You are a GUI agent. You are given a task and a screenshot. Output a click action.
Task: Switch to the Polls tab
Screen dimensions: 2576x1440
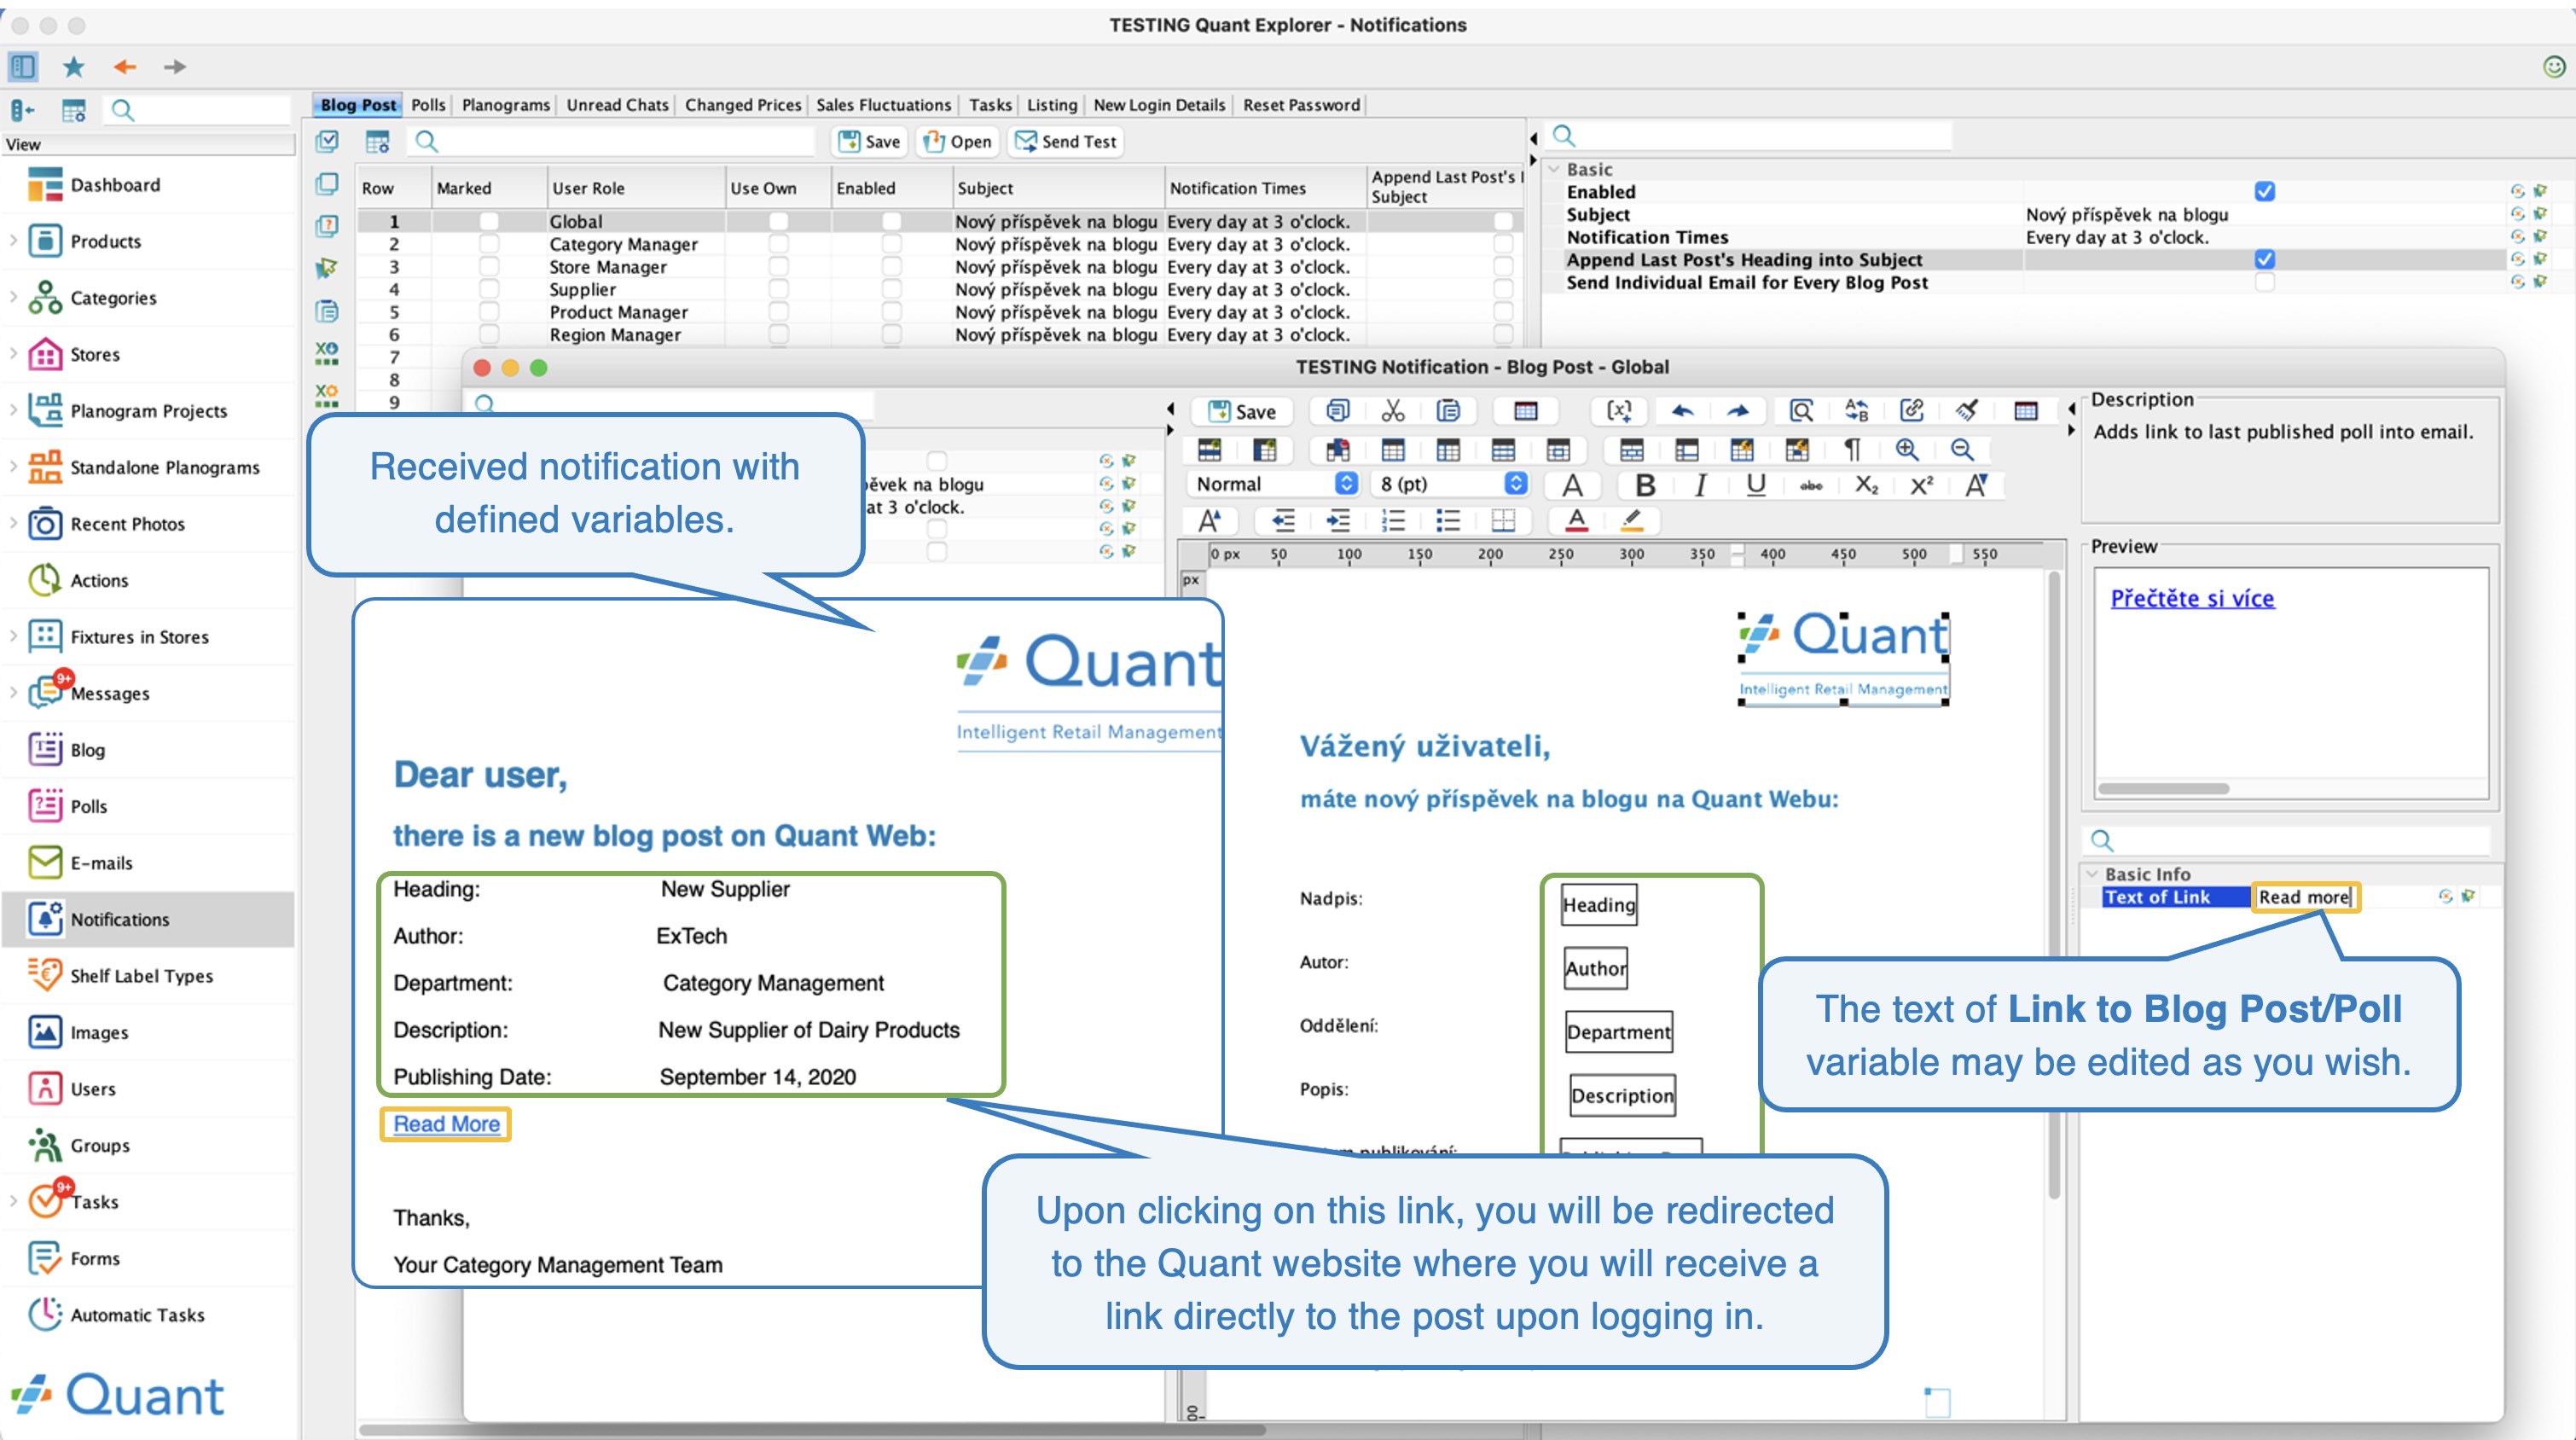428,105
